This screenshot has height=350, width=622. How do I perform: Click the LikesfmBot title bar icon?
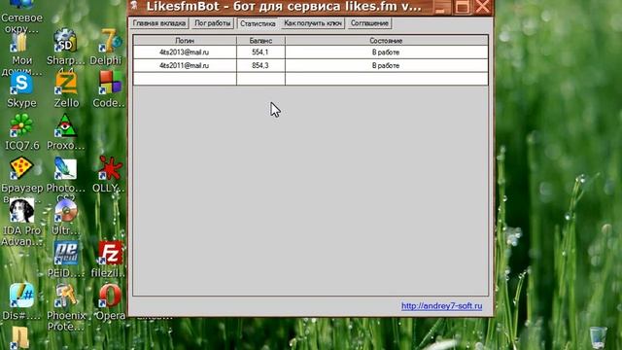135,6
